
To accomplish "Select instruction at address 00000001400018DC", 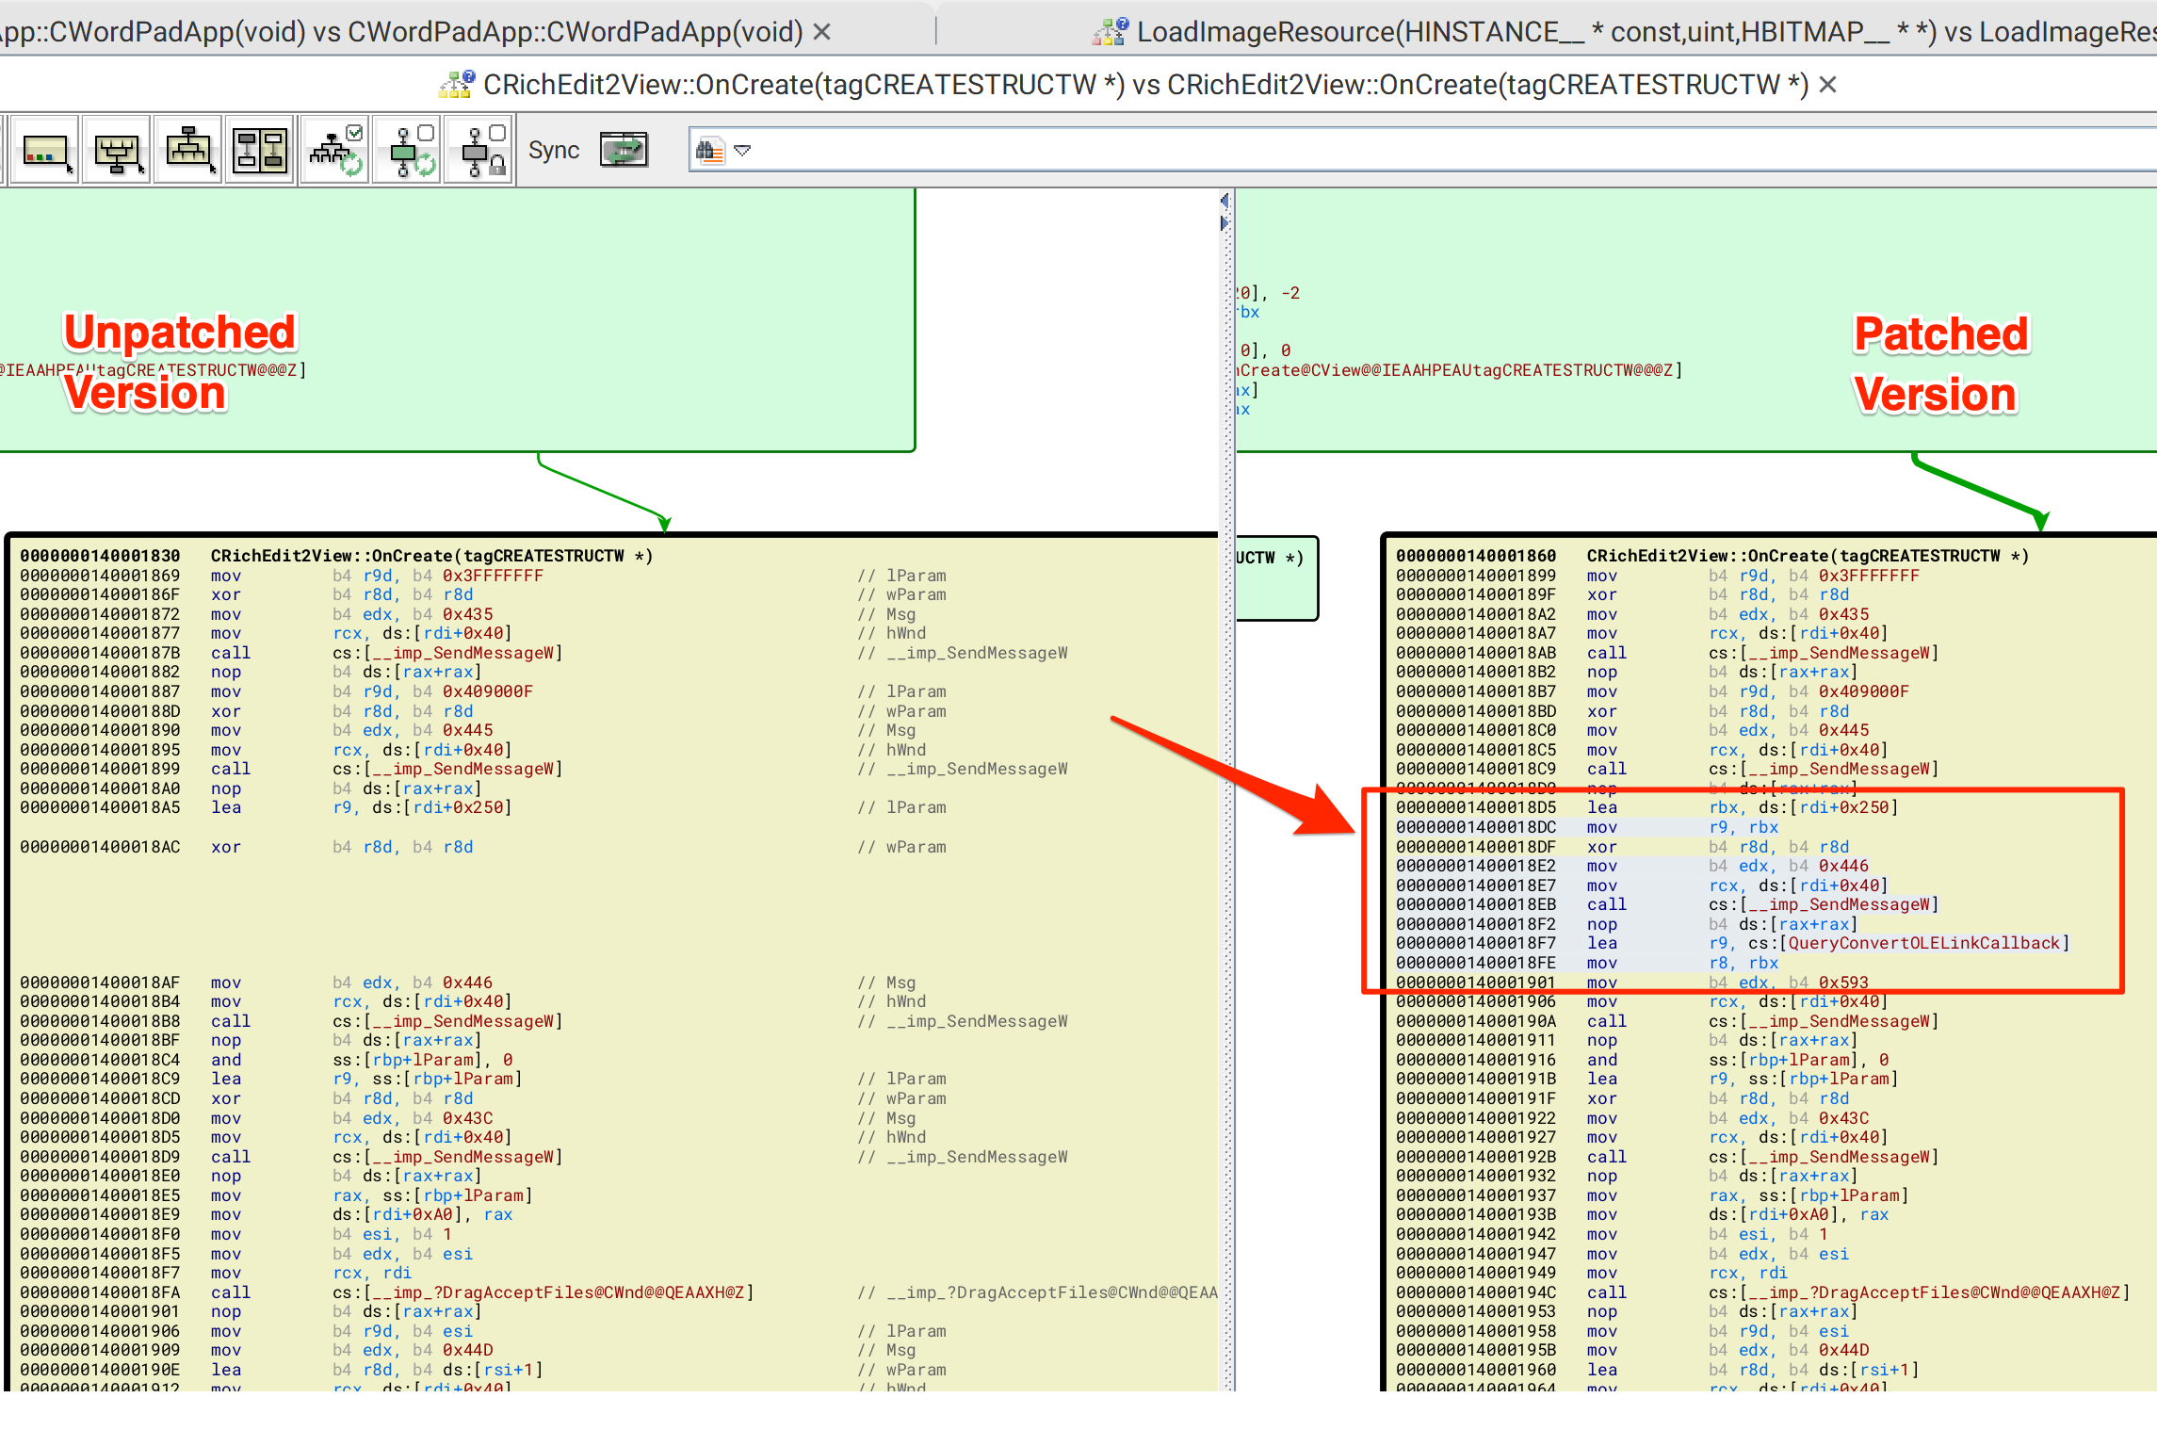I will (1587, 827).
